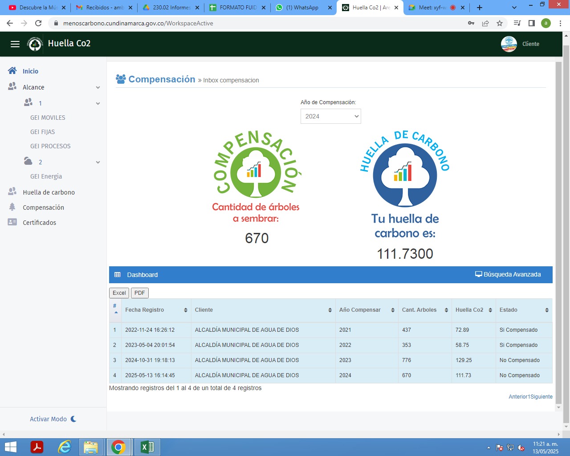Collapse the scope 2 submenu

click(98, 163)
